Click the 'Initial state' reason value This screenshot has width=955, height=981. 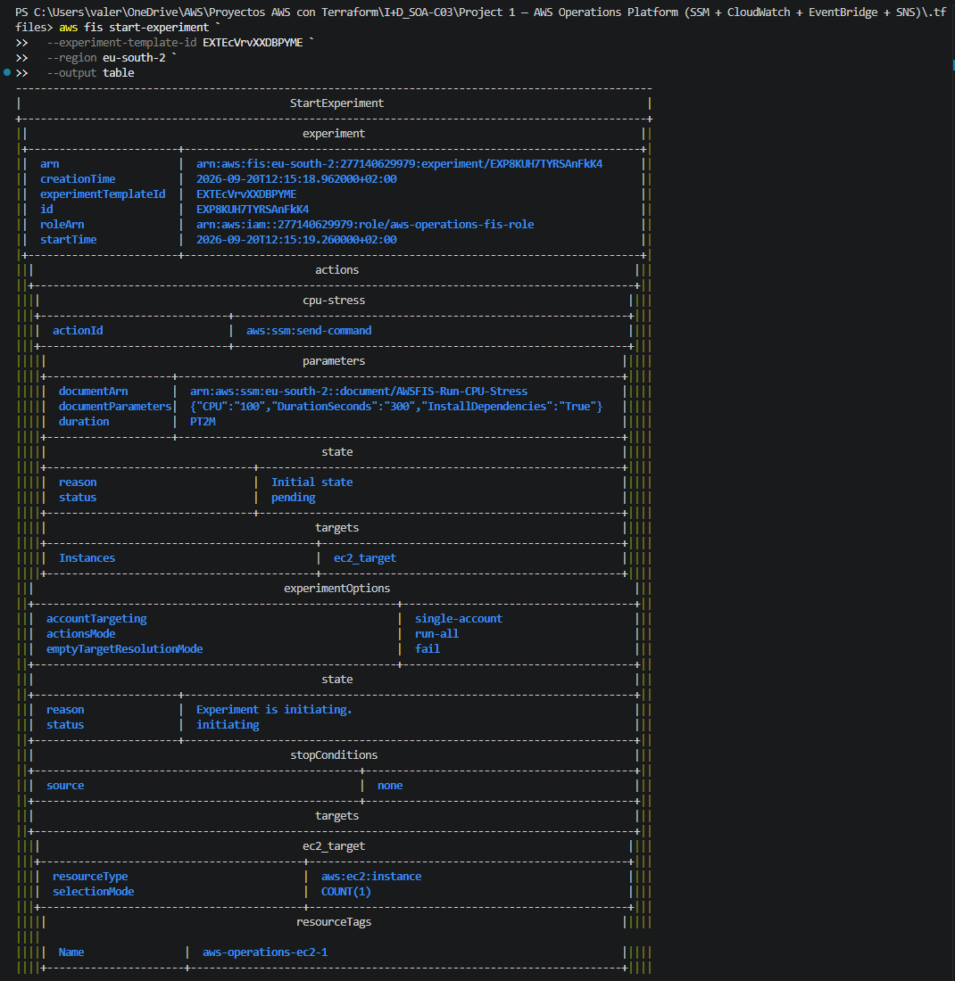coord(311,482)
